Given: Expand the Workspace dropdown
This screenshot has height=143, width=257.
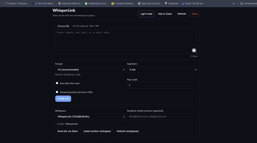Looking at the screenshot, I should click(90, 117).
